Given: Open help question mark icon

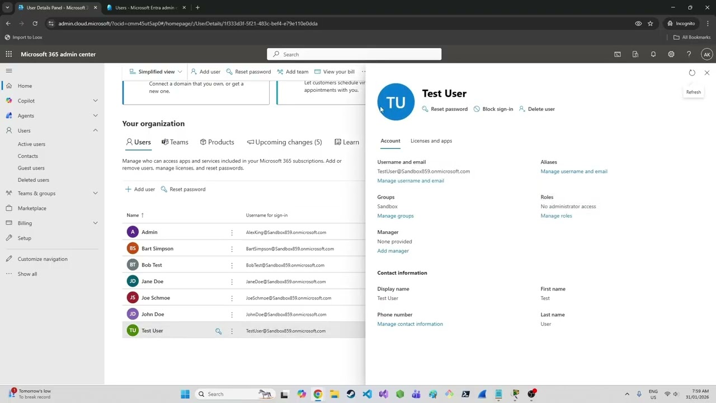Looking at the screenshot, I should pos(689,54).
